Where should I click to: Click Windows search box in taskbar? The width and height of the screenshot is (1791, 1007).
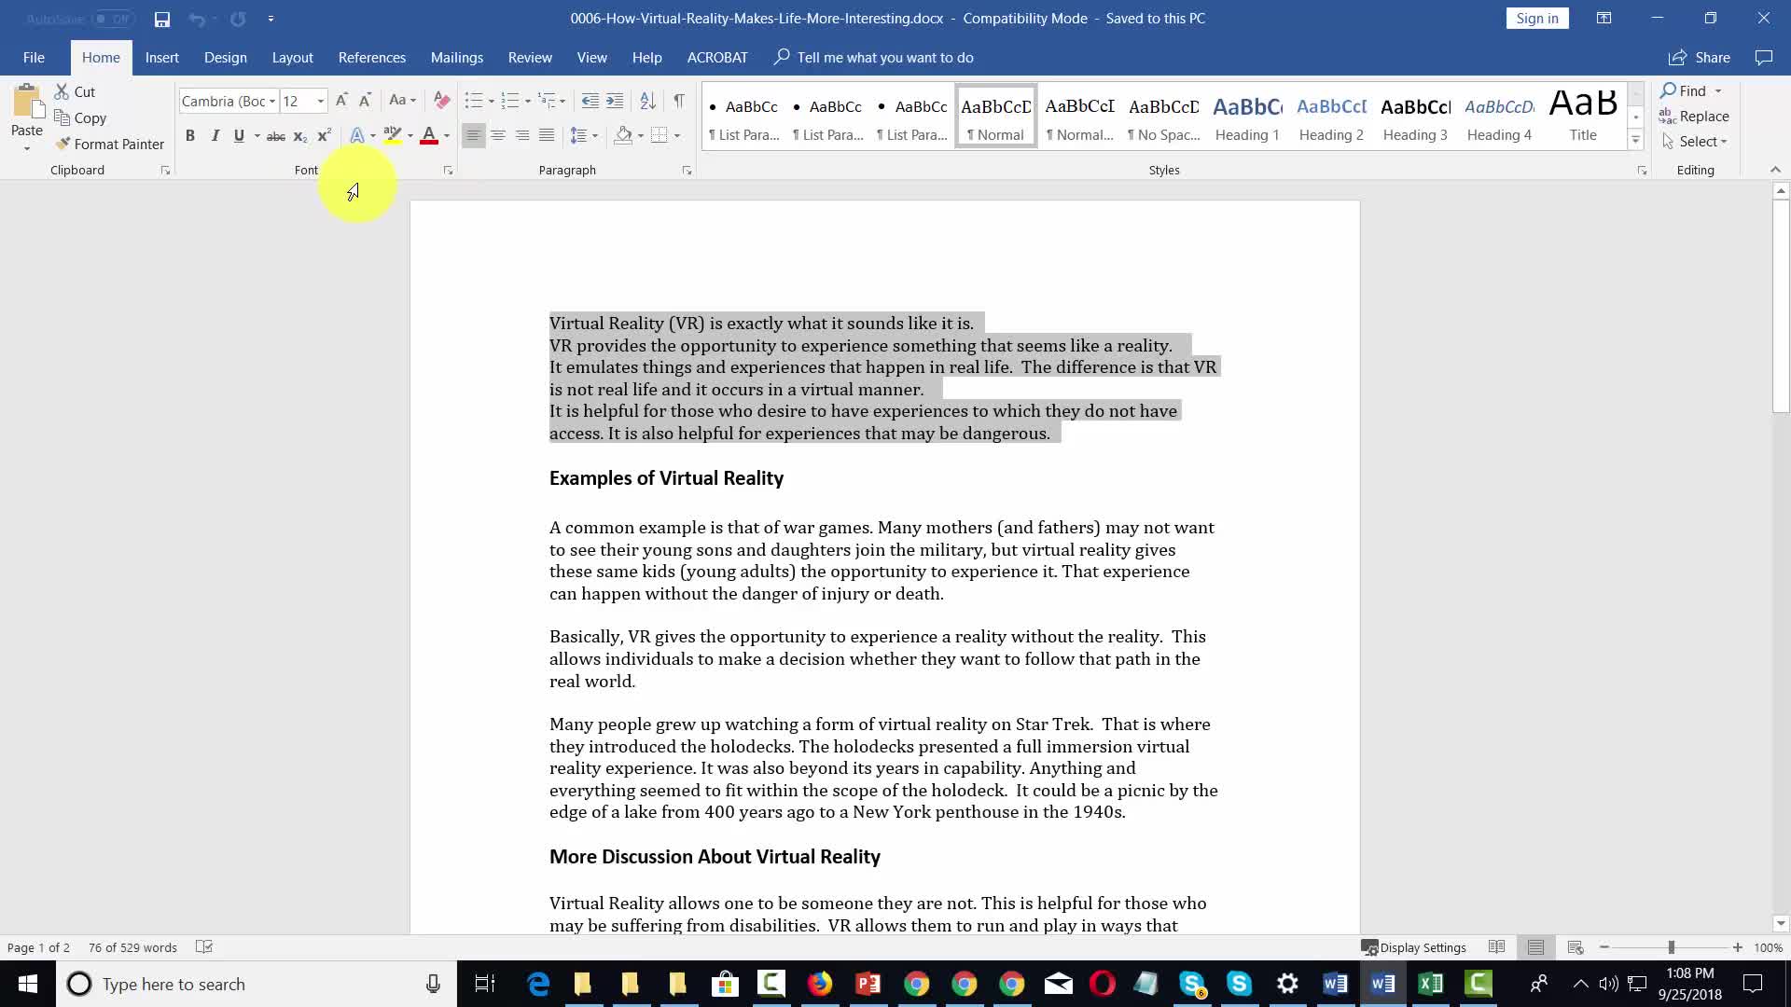pos(257,985)
